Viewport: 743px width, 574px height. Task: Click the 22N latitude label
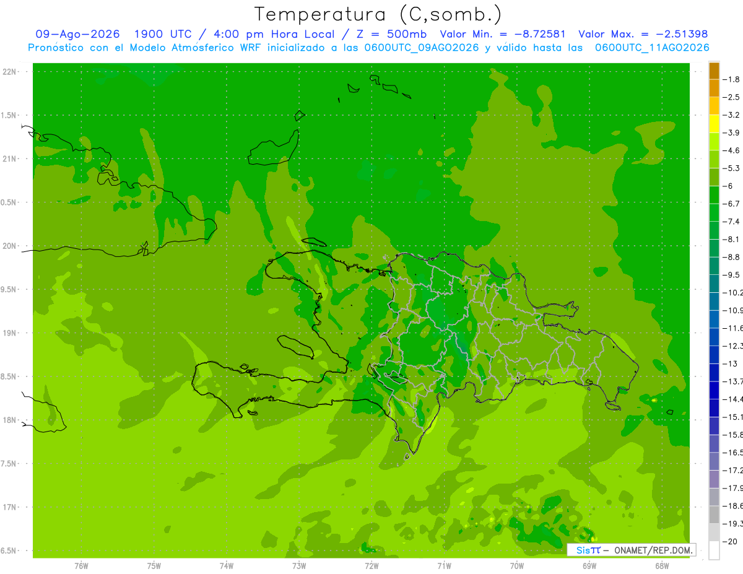[x=9, y=72]
